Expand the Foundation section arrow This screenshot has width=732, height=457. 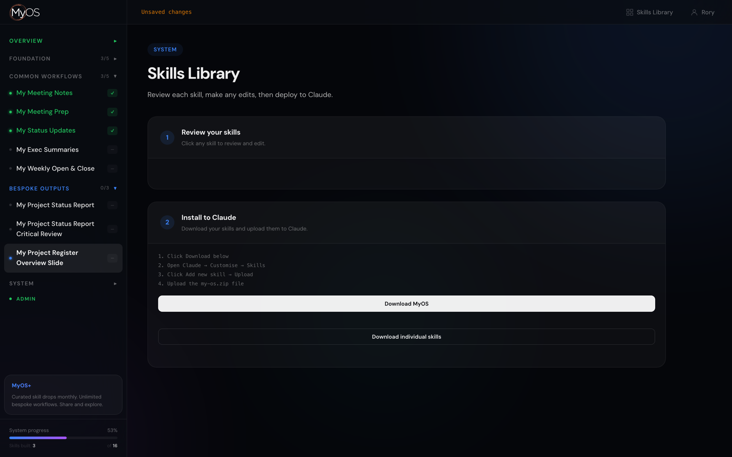[115, 58]
